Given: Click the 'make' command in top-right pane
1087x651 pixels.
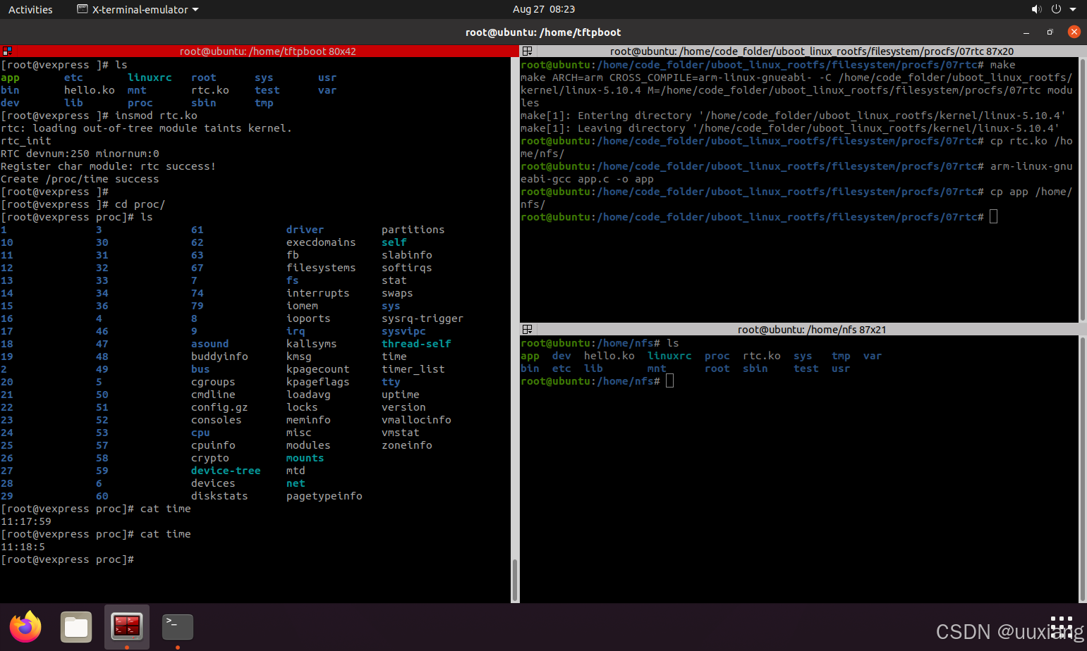Looking at the screenshot, I should tap(1003, 65).
